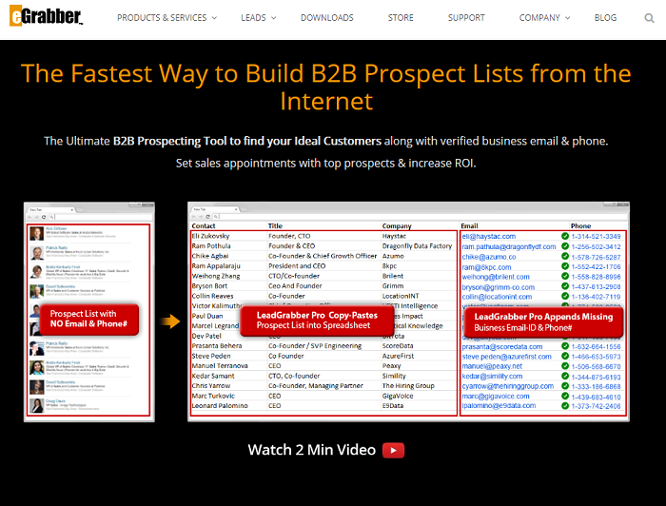Click green verified check beside chike@azumo.co
This screenshot has height=506, width=666.
point(565,256)
